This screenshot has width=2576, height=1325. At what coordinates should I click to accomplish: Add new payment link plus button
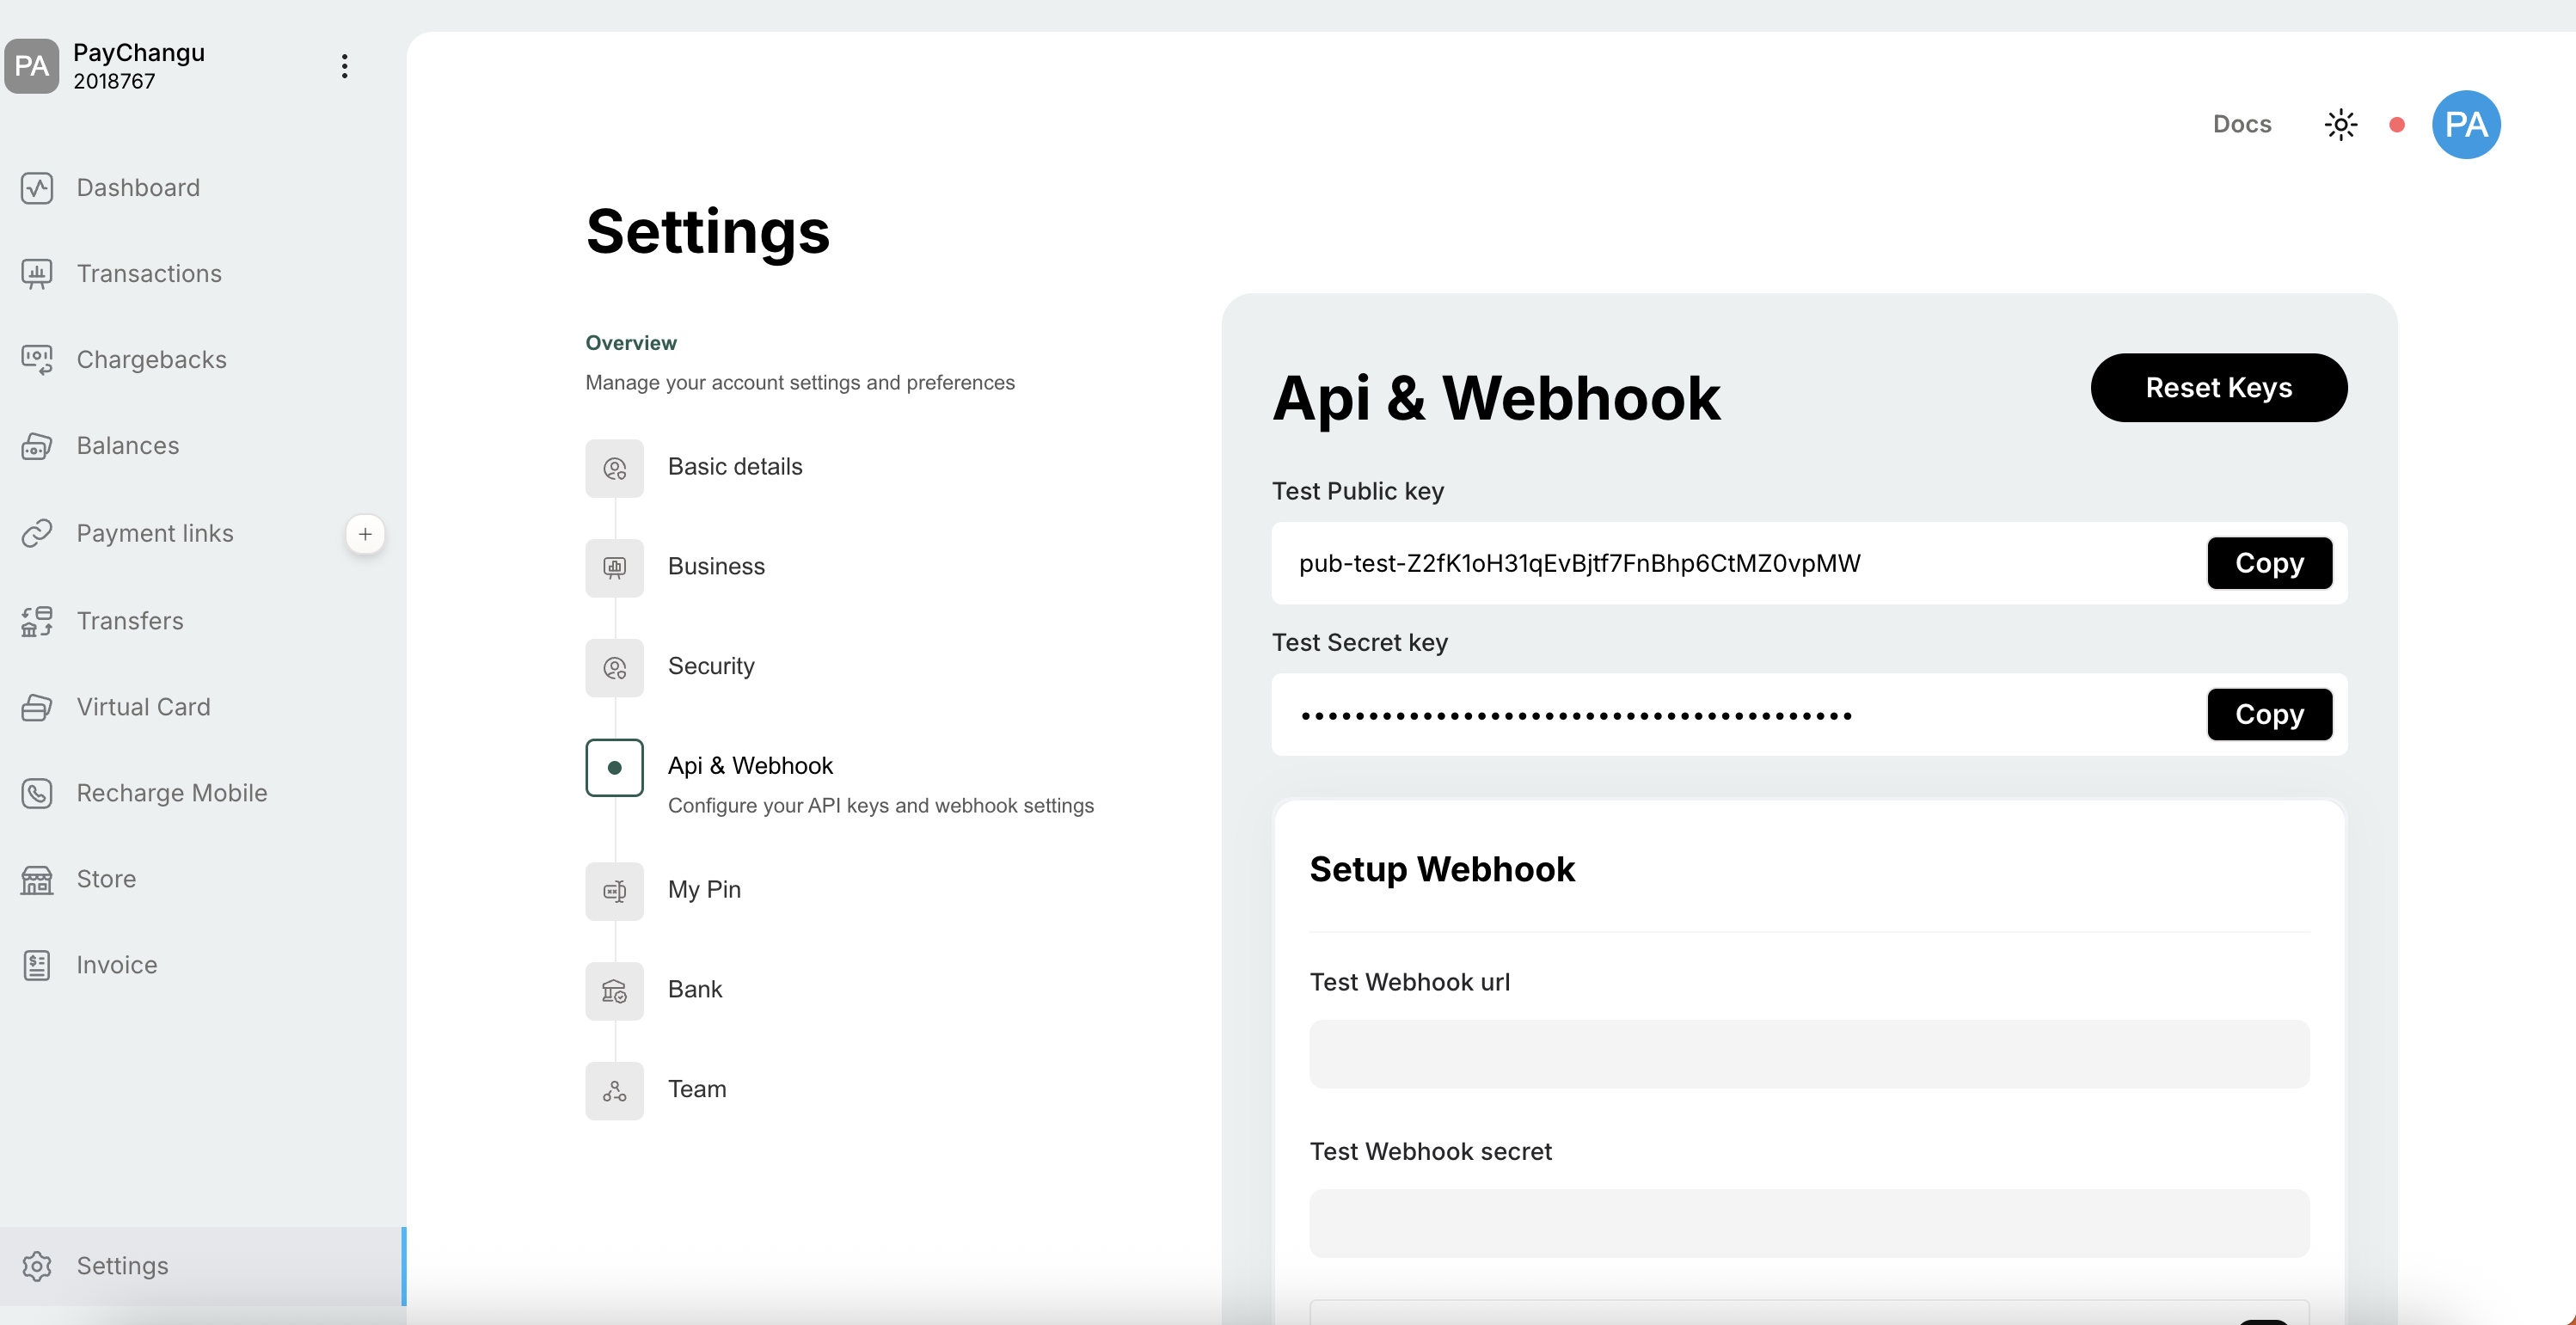tap(365, 534)
